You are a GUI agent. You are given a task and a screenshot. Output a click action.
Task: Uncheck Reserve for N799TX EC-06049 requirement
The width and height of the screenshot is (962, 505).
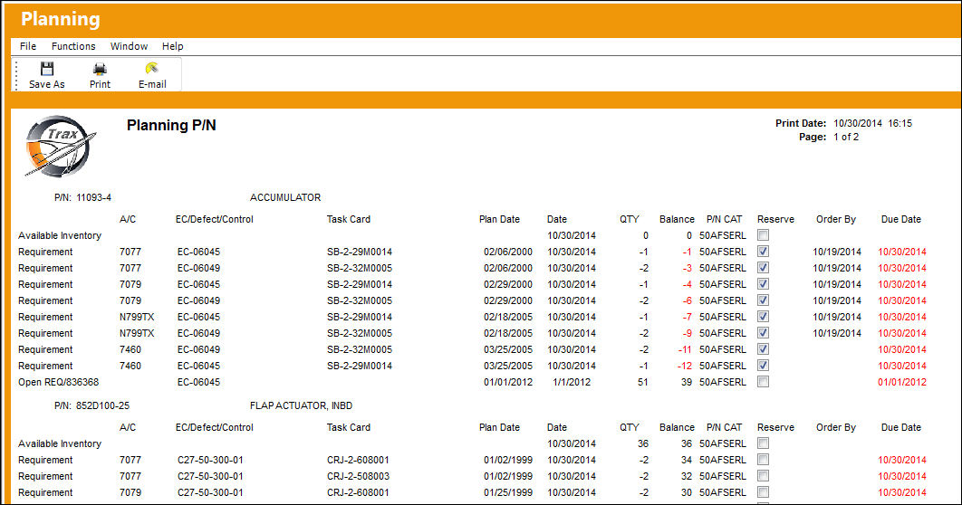(x=764, y=333)
